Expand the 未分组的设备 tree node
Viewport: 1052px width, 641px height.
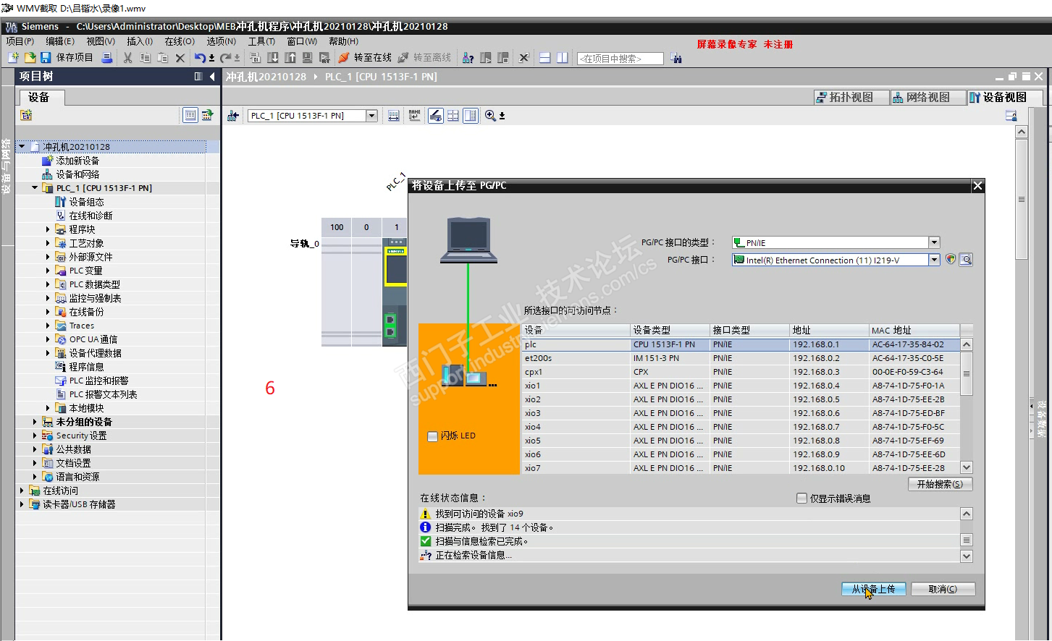click(x=35, y=422)
